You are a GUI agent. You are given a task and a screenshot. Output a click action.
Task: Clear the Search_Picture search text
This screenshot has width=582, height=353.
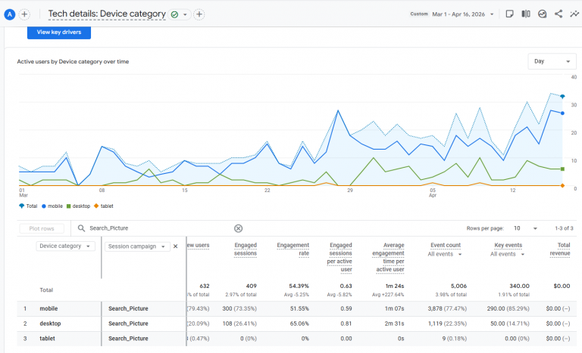point(238,228)
